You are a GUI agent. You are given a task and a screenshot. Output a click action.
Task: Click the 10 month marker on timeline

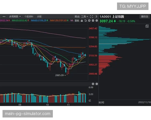(x=47, y=105)
